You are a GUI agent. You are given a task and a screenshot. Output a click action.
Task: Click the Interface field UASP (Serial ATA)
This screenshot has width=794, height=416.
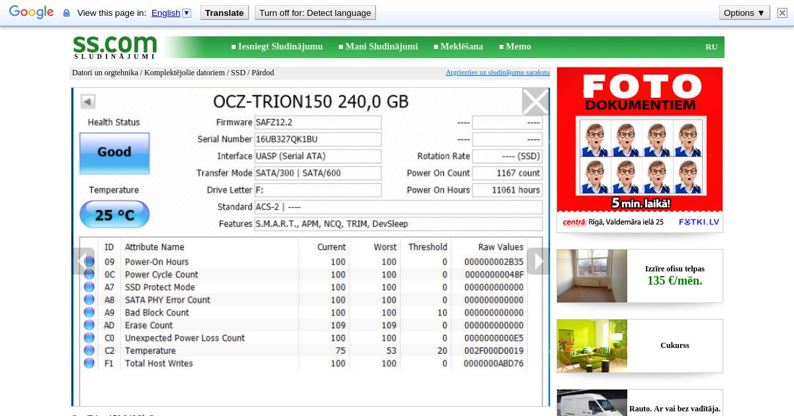coord(318,156)
